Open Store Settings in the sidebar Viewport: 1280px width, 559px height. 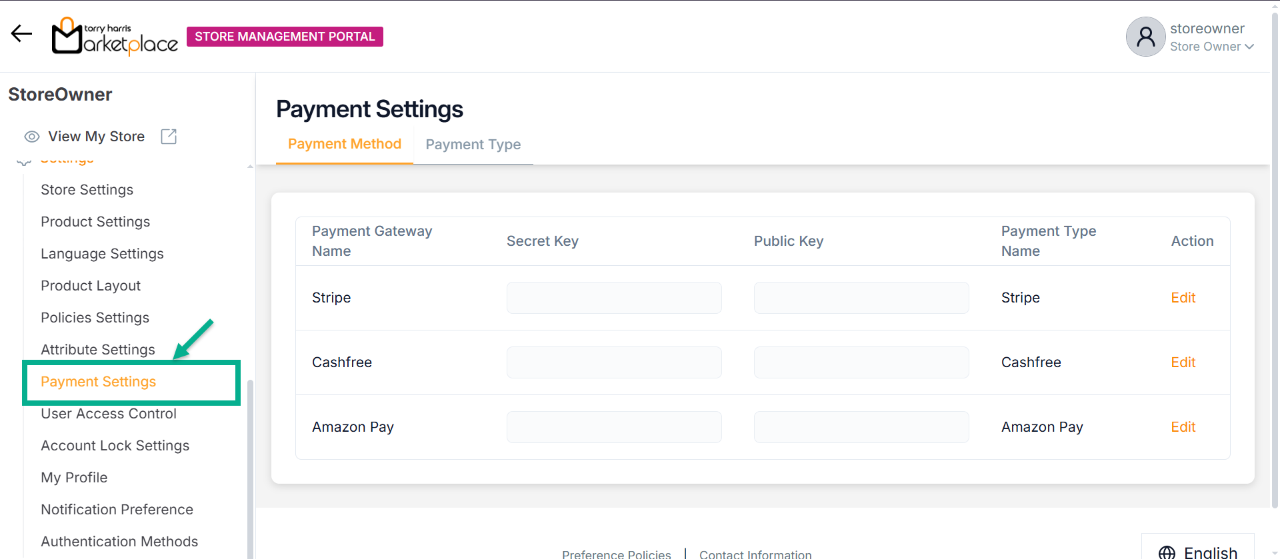(x=87, y=190)
